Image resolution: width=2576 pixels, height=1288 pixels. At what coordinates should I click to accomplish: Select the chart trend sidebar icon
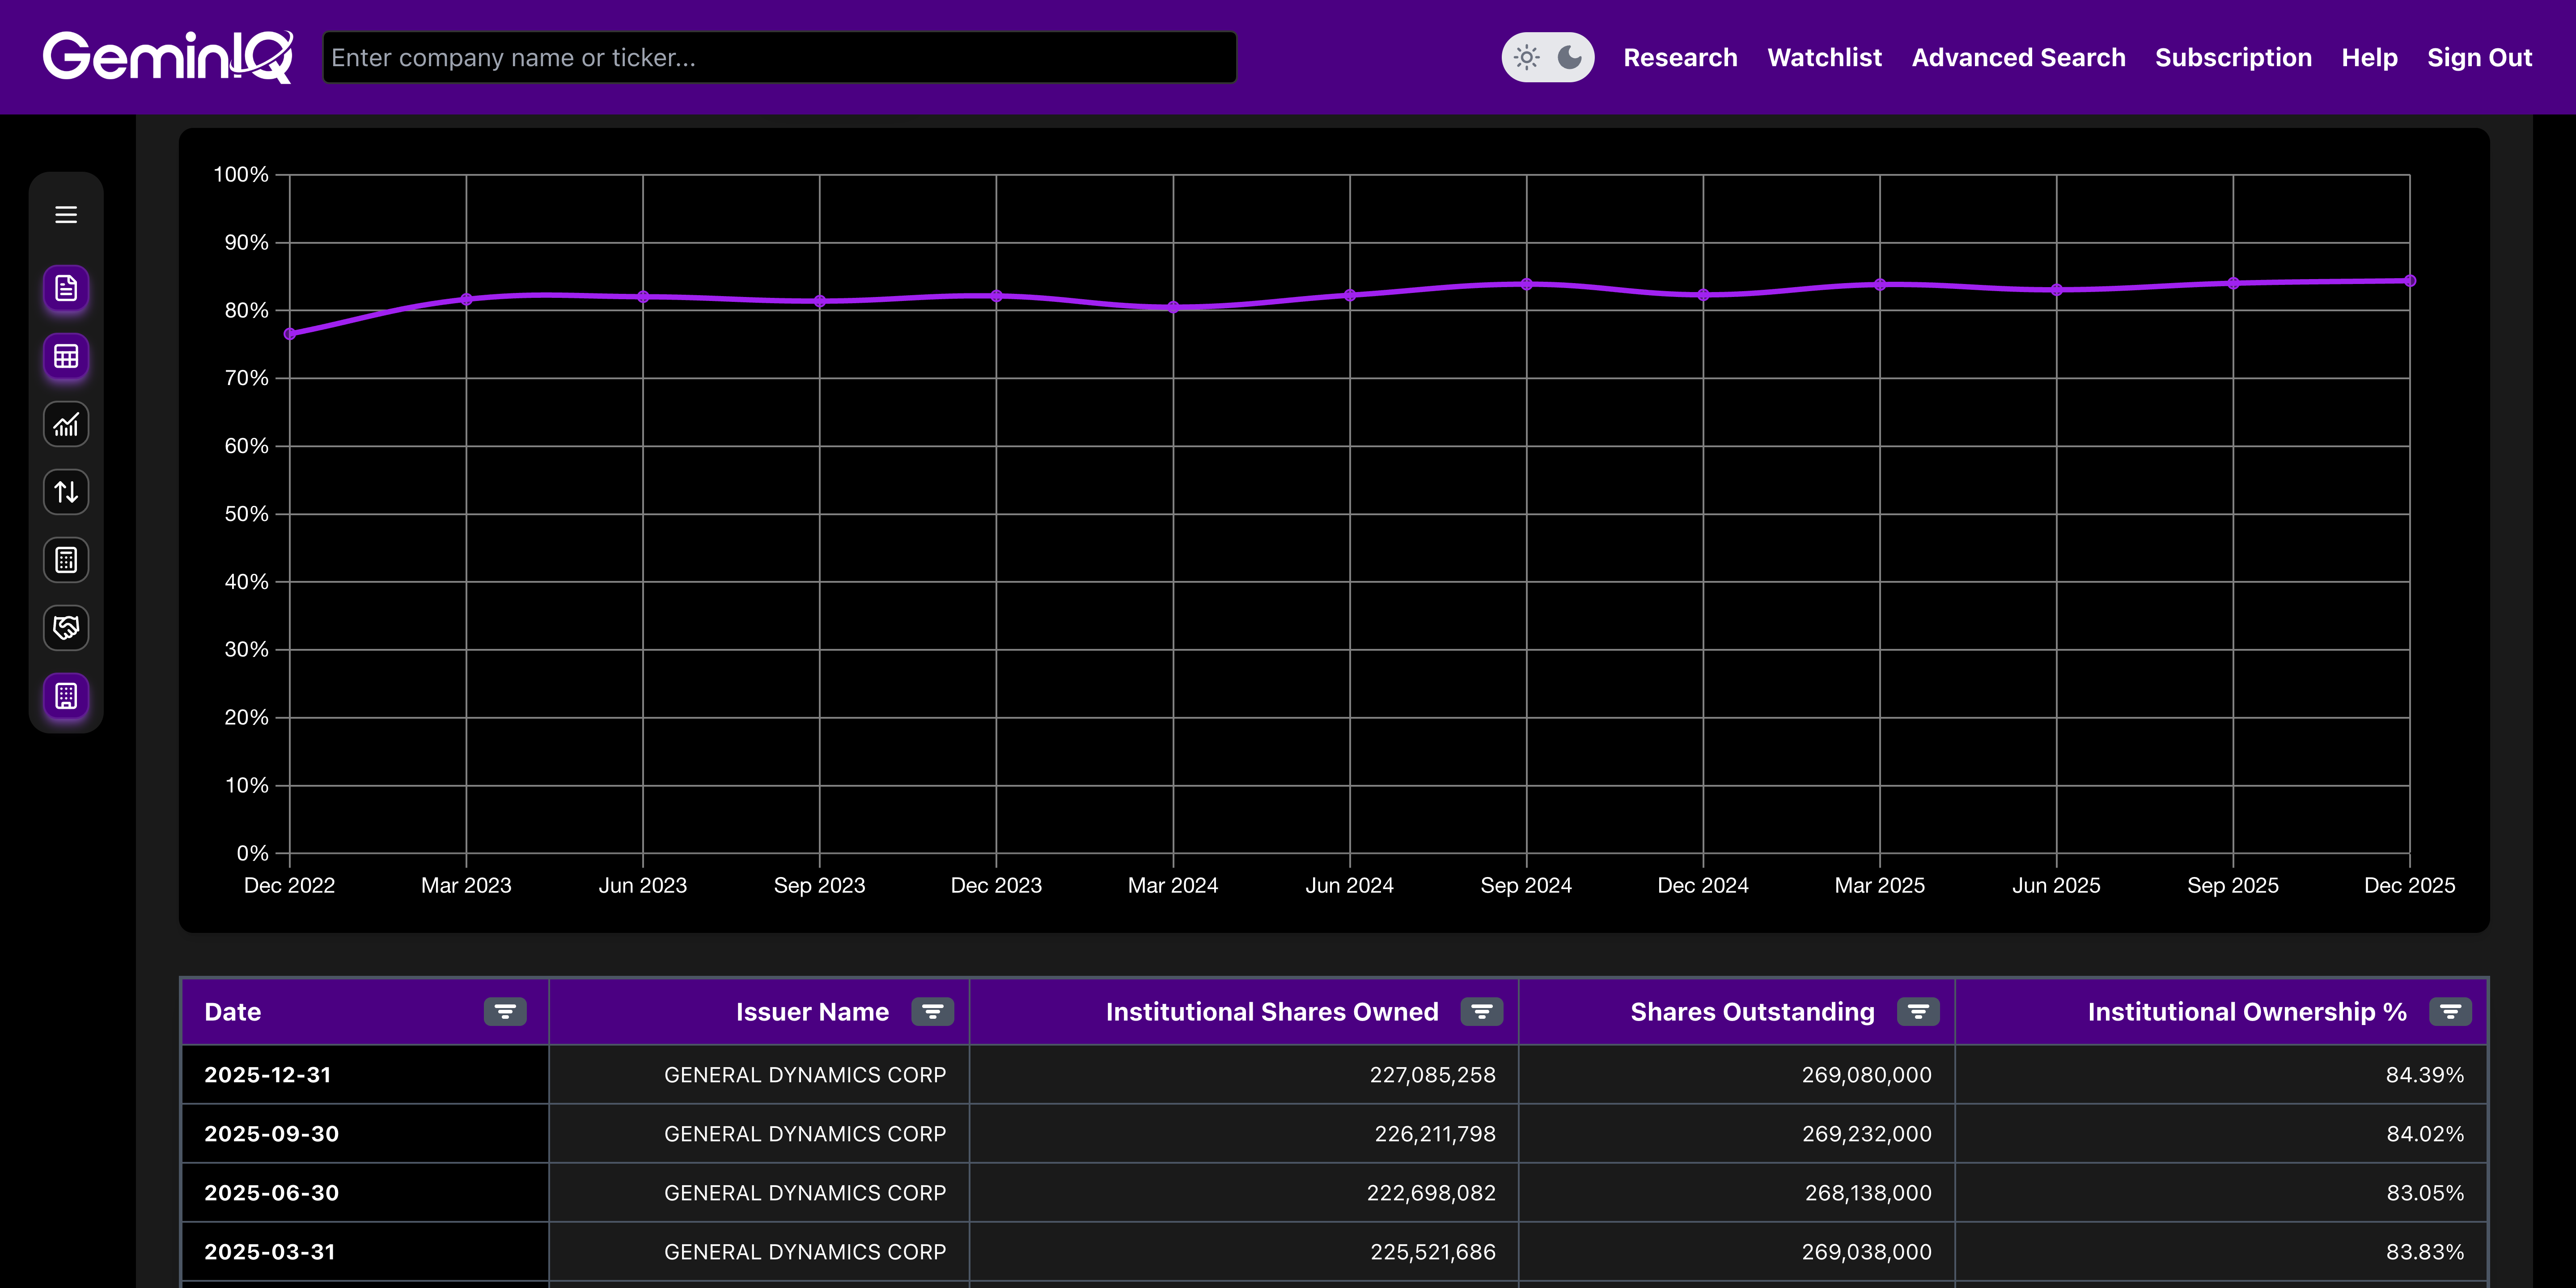click(66, 425)
